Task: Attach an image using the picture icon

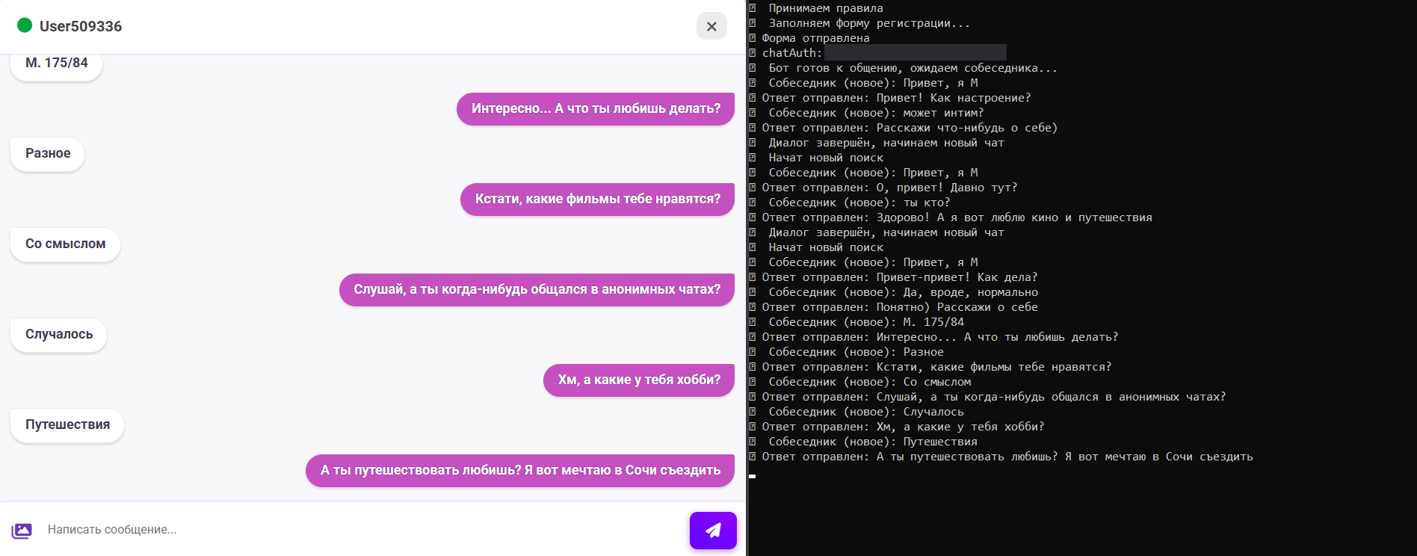Action: pos(22,531)
